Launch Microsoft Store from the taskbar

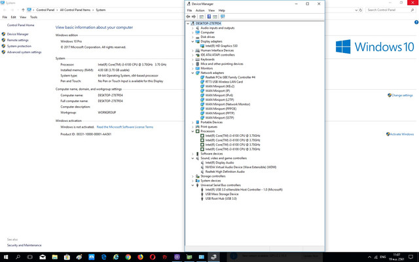[67, 257]
